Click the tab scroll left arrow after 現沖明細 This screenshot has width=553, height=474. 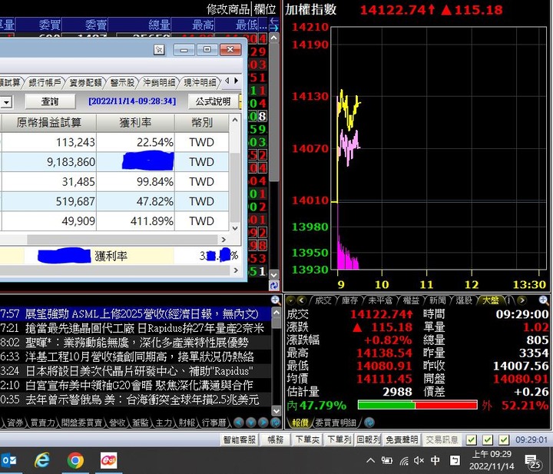(227, 81)
